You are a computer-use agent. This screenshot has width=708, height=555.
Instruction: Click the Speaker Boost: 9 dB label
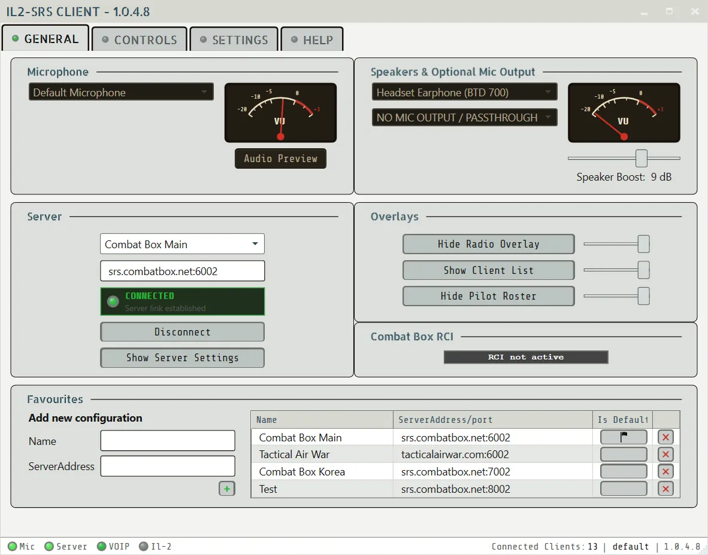624,177
